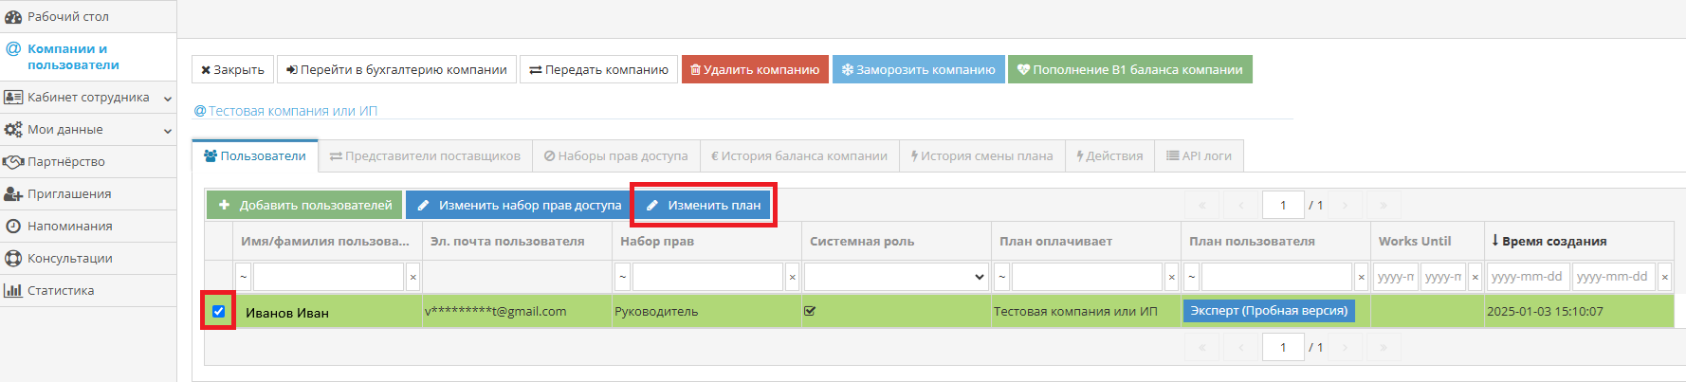
Task: Click Пополнение B1 баланса компании
Action: [x=1130, y=69]
